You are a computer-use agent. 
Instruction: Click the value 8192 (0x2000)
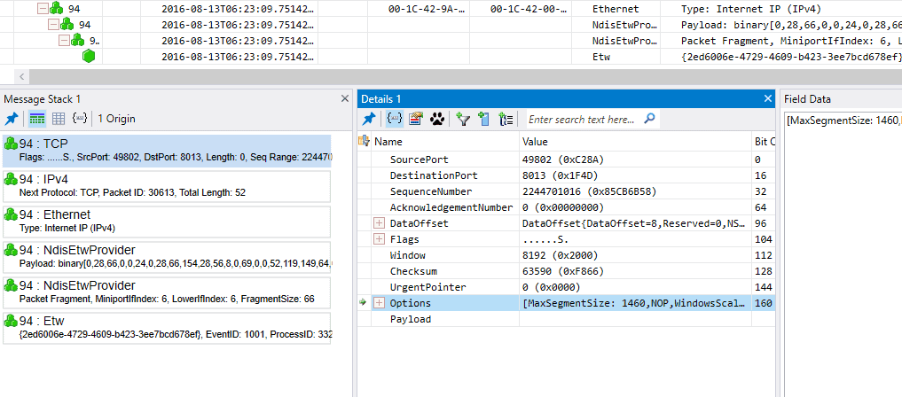559,255
